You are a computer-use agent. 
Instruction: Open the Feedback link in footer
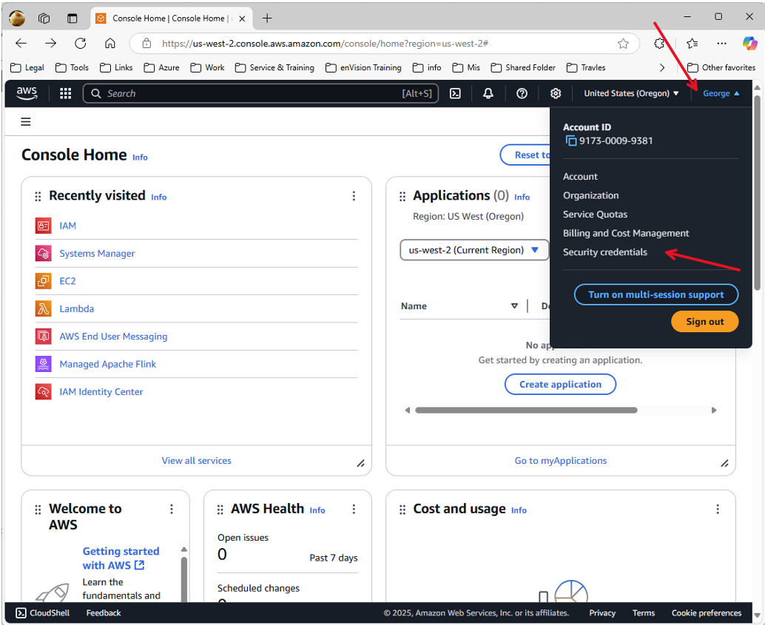coord(104,613)
